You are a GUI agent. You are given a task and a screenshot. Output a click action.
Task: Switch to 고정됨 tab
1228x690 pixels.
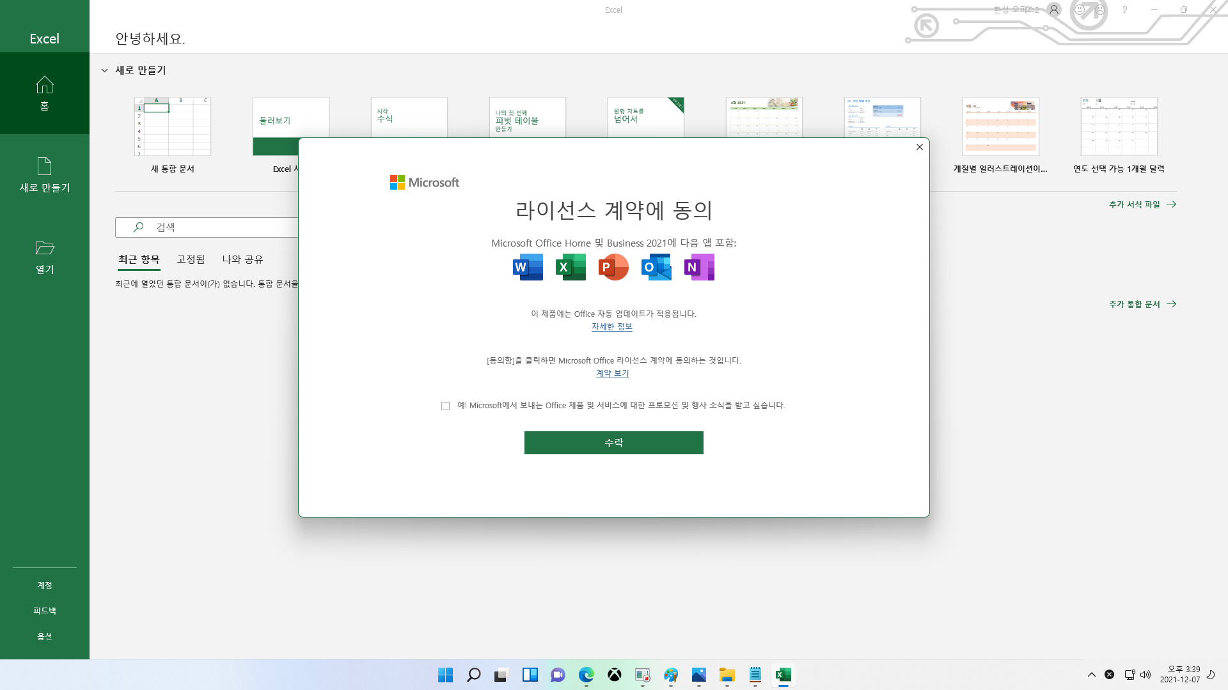[191, 259]
